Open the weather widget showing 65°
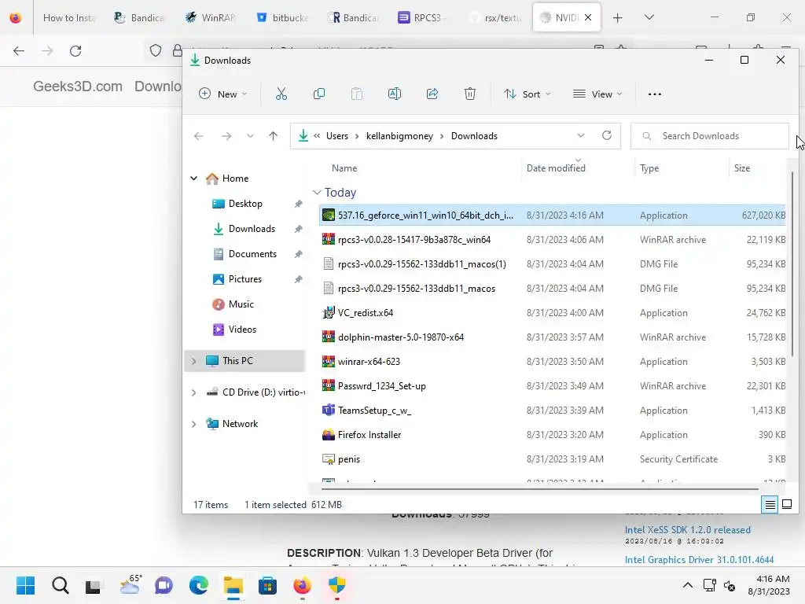 pyautogui.click(x=130, y=584)
